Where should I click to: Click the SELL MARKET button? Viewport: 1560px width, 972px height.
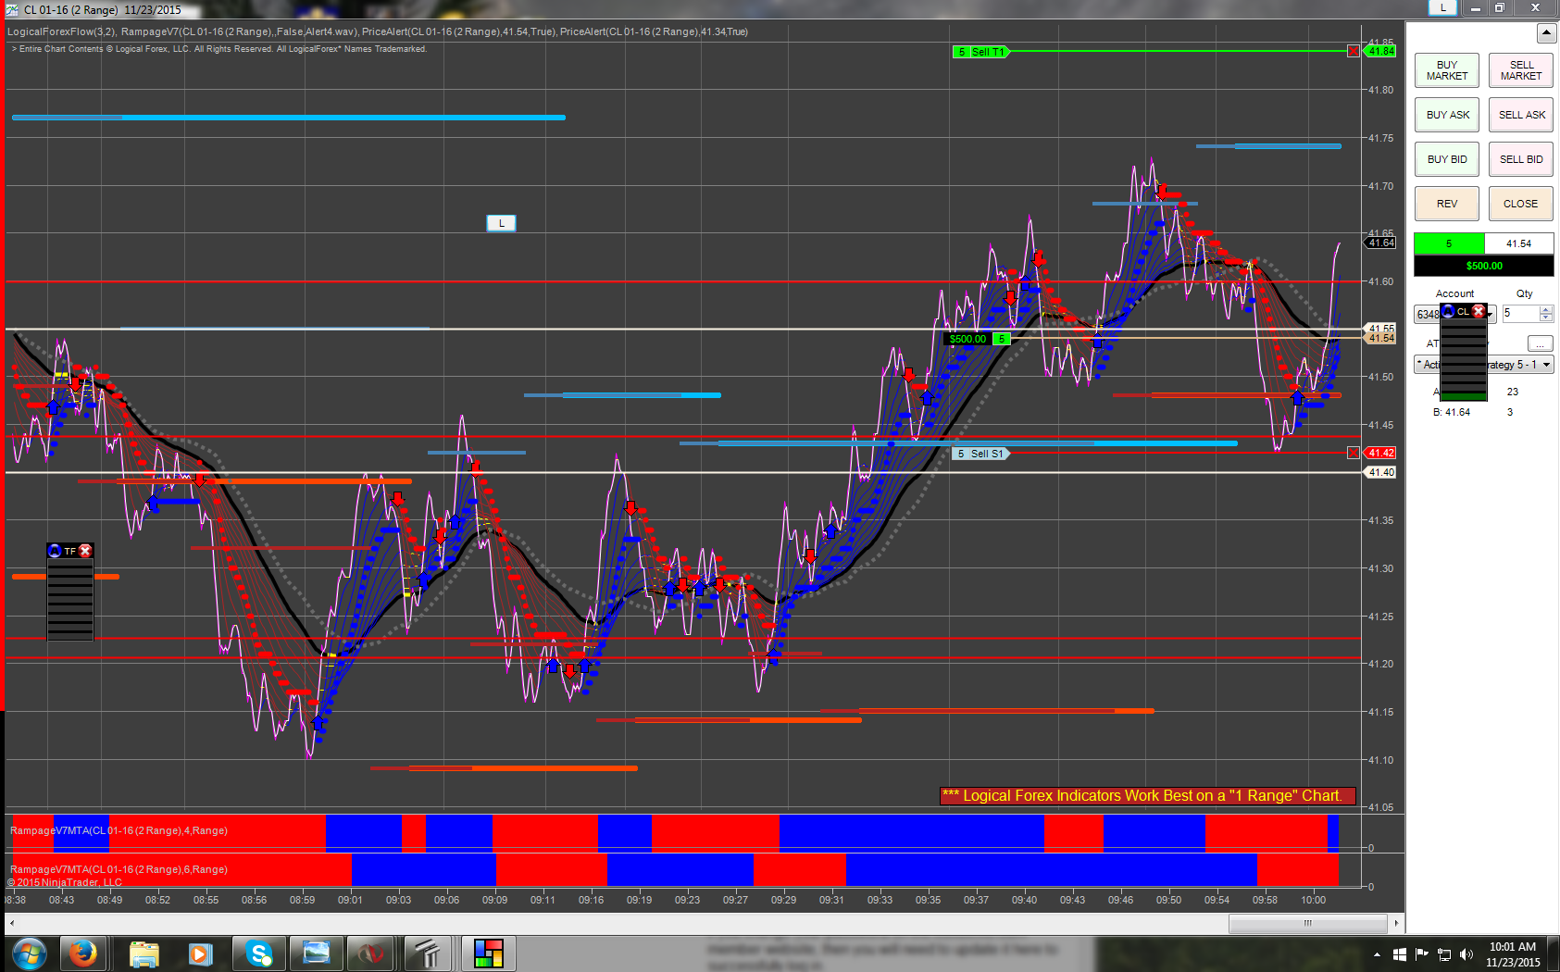point(1521,70)
